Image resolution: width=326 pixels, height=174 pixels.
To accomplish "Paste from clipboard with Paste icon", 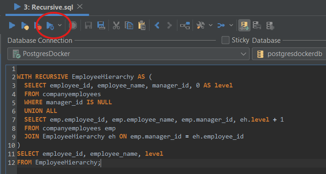I will tap(142, 26).
